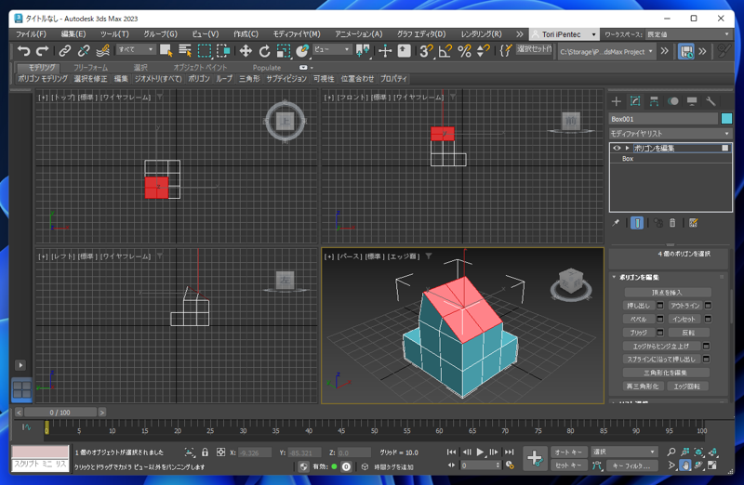Open the Display command panel tab

[x=692, y=101]
